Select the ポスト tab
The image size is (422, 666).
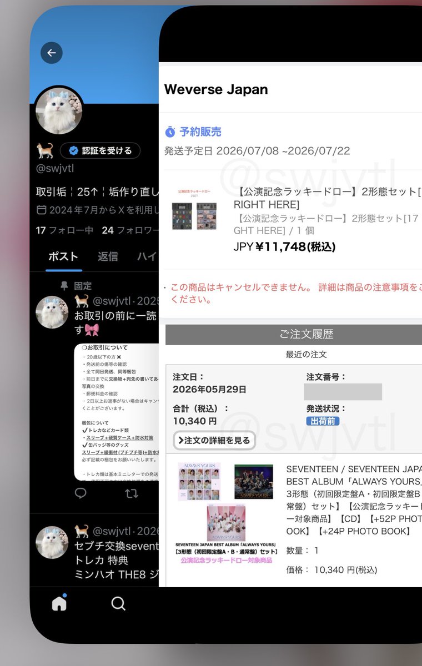point(63,256)
